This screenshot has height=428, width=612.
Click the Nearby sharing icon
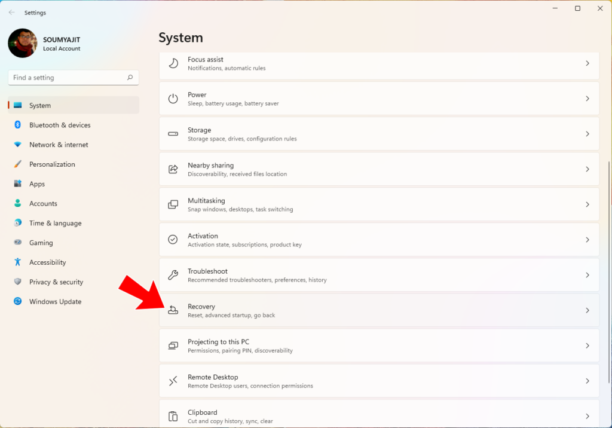[173, 169]
